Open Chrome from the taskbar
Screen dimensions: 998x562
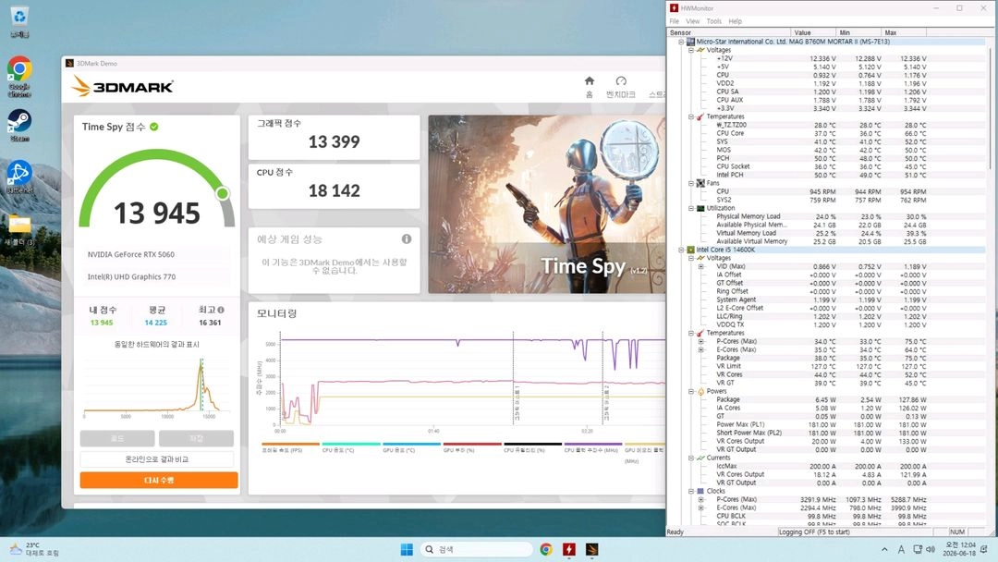[x=546, y=549]
